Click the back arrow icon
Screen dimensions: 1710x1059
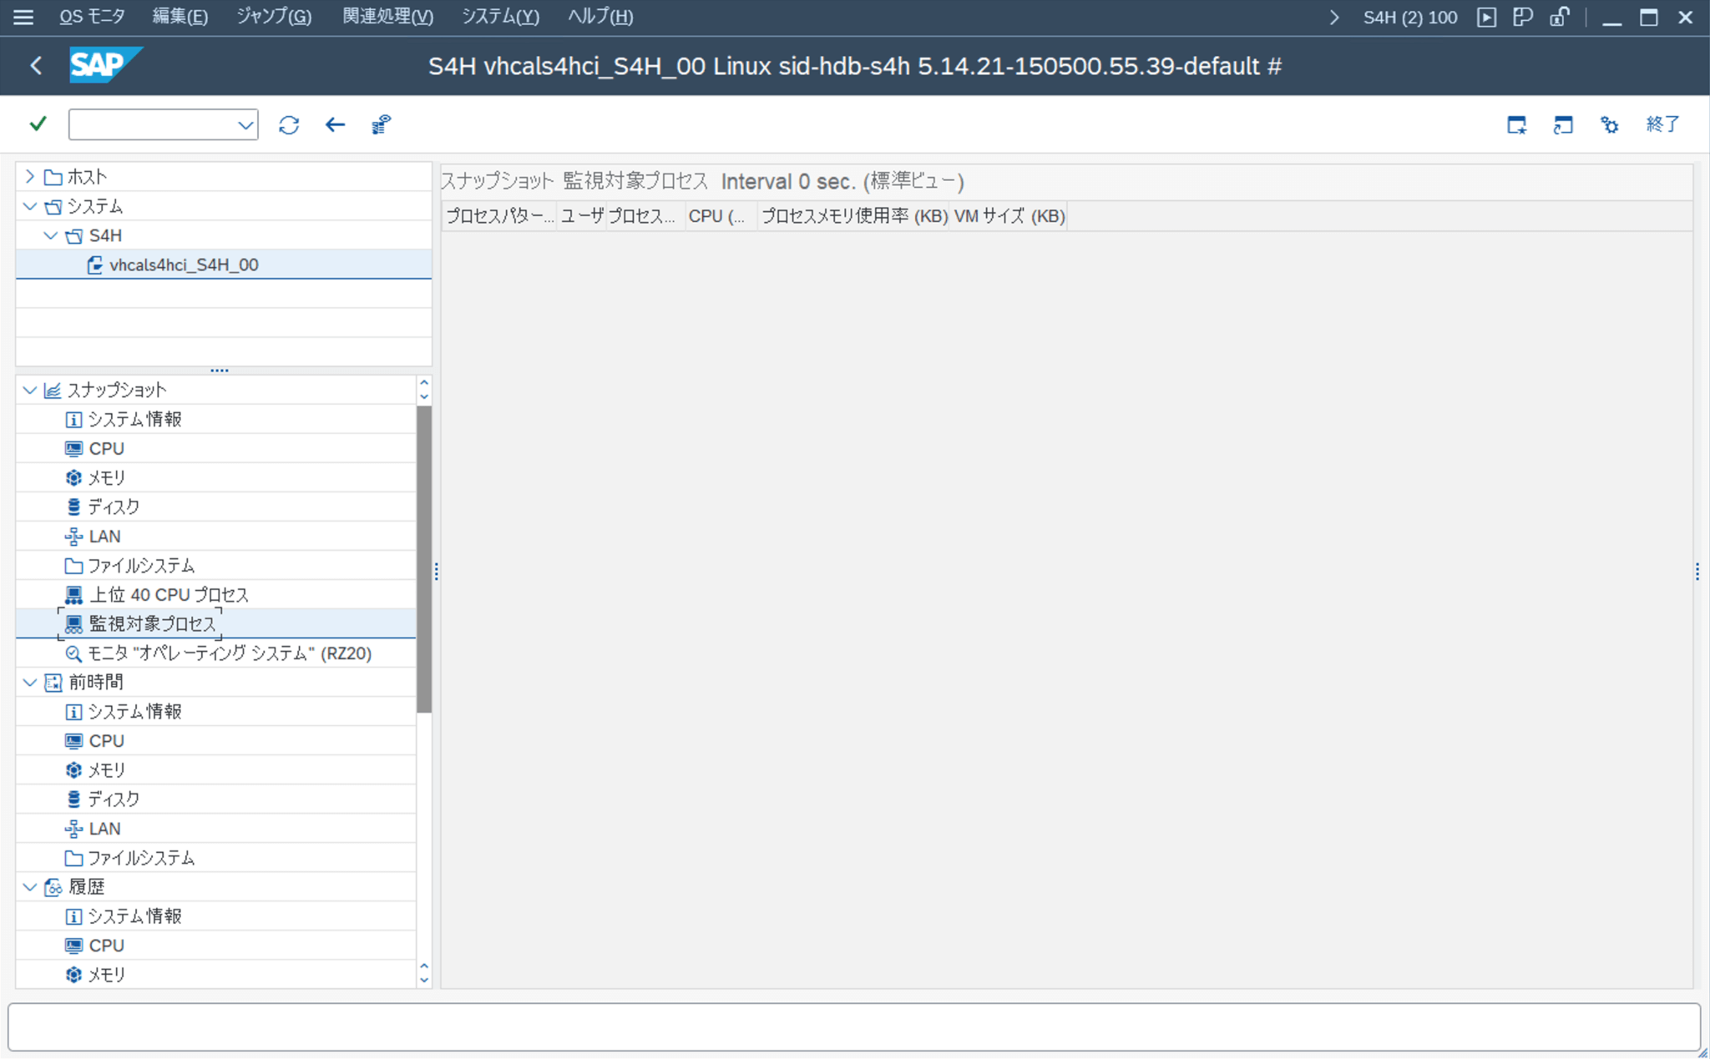coord(335,124)
